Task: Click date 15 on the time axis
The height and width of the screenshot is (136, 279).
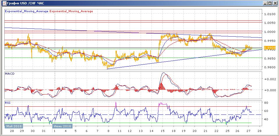Action: click(163, 131)
